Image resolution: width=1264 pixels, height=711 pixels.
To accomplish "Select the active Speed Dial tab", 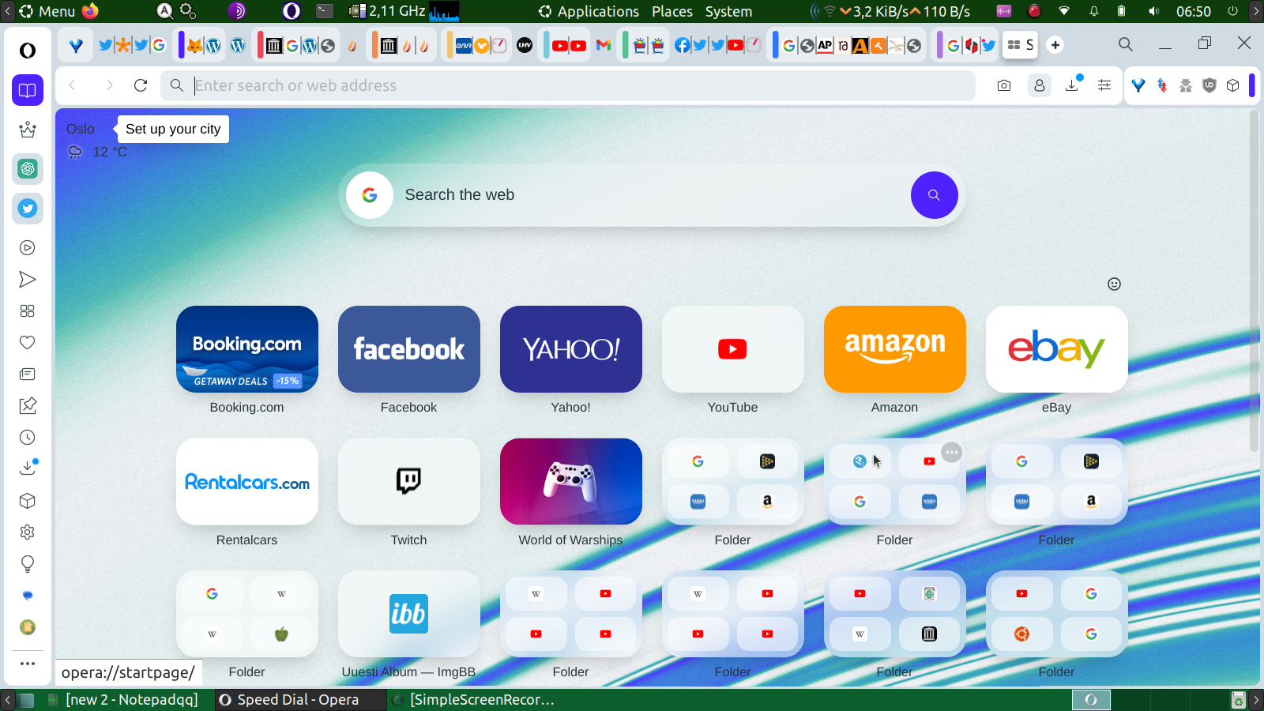I will pos(1020,45).
